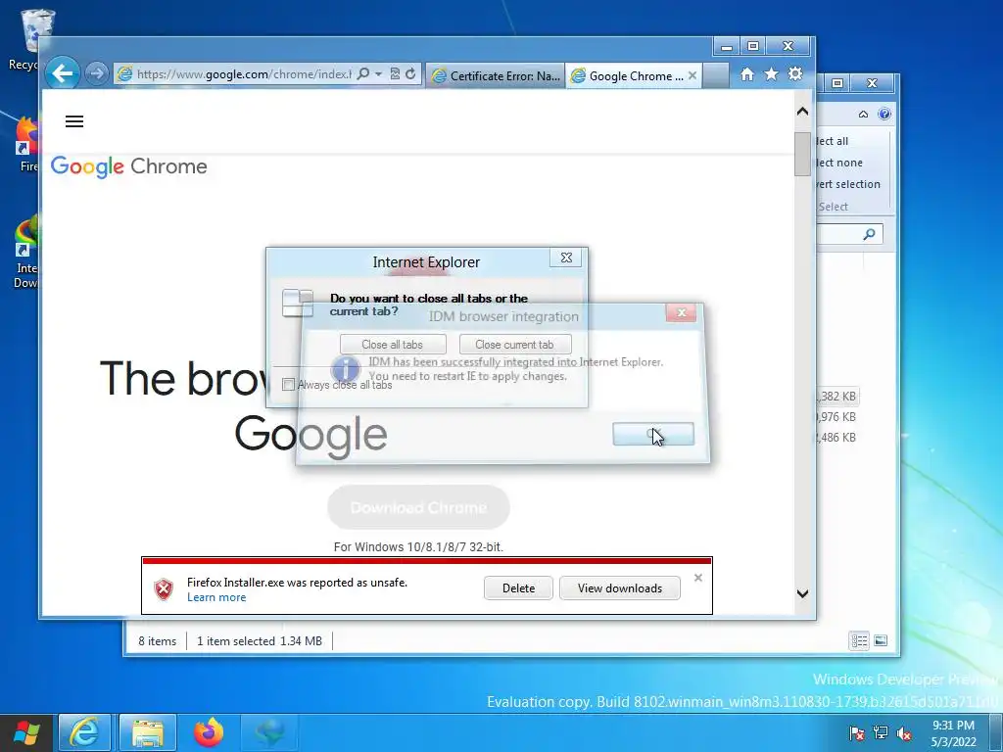Image resolution: width=1003 pixels, height=752 pixels.
Task: Click Invert selection in Explorer window
Action: coord(848,184)
